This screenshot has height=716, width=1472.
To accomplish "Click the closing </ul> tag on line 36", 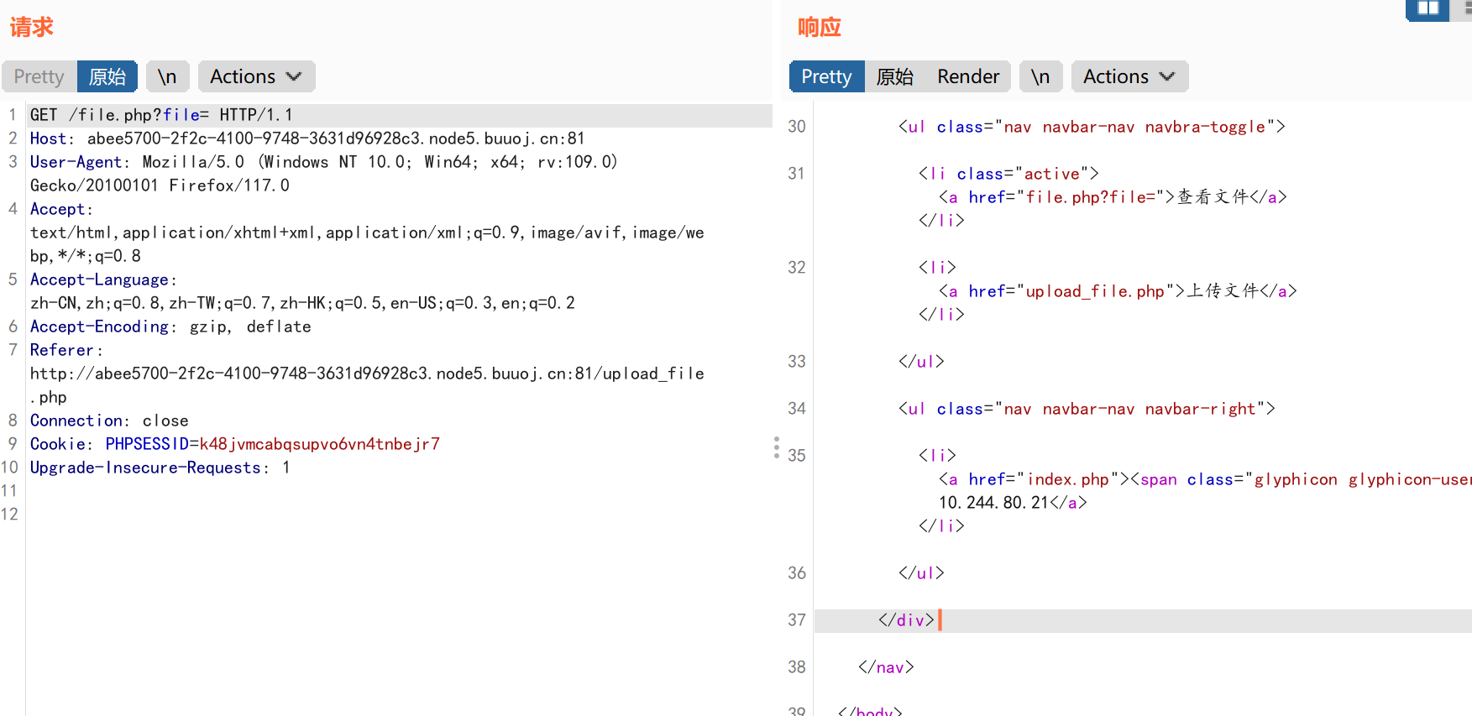I will (x=921, y=573).
